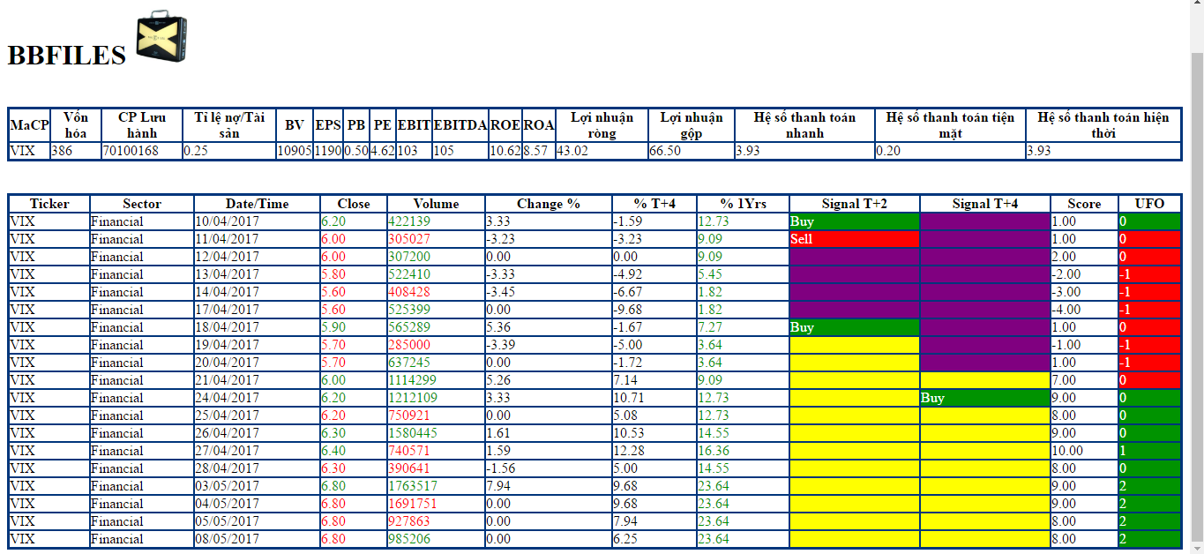Click the volume value 1580445
1204x554 pixels.
pos(413,433)
